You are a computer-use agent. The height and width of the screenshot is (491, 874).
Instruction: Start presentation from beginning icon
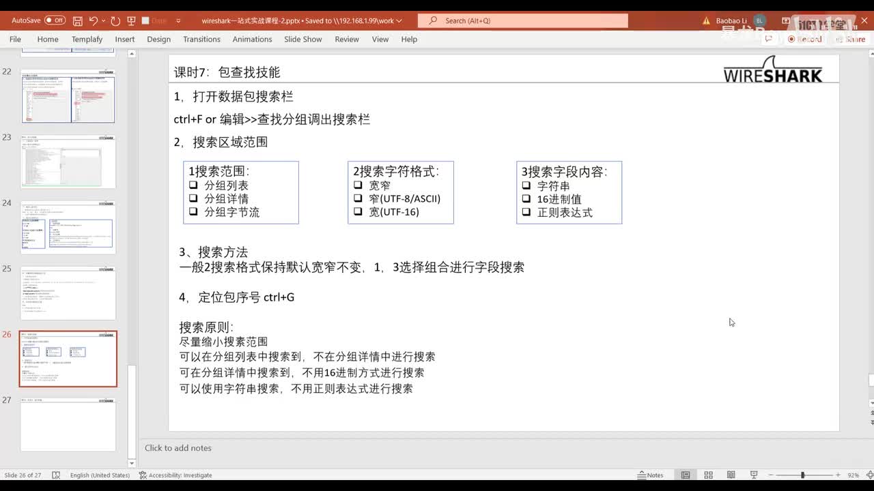click(132, 21)
